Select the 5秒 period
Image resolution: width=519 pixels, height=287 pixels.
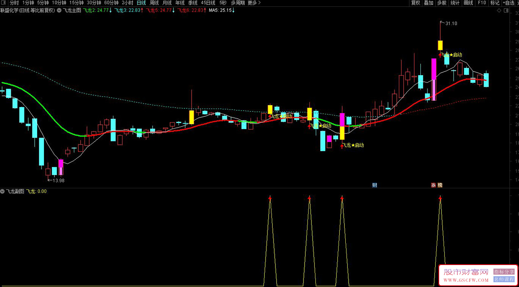click(x=223, y=3)
